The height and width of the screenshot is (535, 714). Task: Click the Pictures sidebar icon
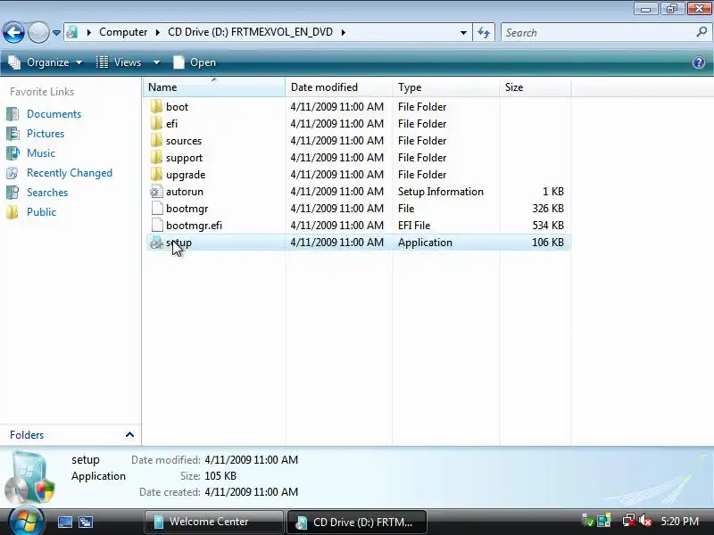click(x=12, y=133)
